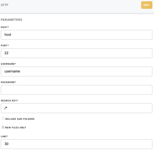
Task: Click the PASSWORD* field label
Action: (x=8, y=82)
